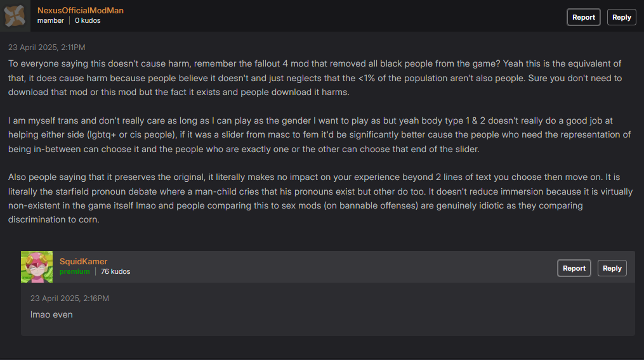Viewport: 644px width, 360px height.
Task: Click the 'lmao even' reply text
Action: click(x=51, y=315)
